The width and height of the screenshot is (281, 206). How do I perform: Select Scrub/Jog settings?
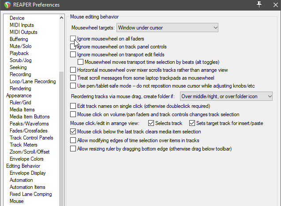(x=21, y=60)
